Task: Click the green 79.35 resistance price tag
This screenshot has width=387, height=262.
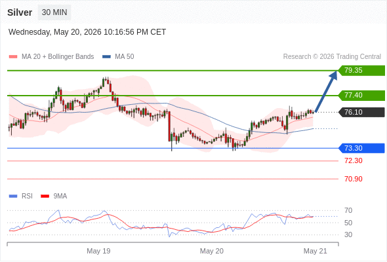Action: click(361, 71)
